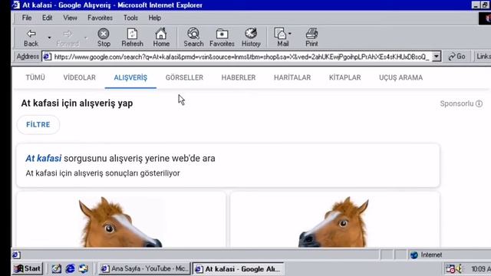This screenshot has height=276, width=491.
Task: Open the Tools menu
Action: [130, 18]
